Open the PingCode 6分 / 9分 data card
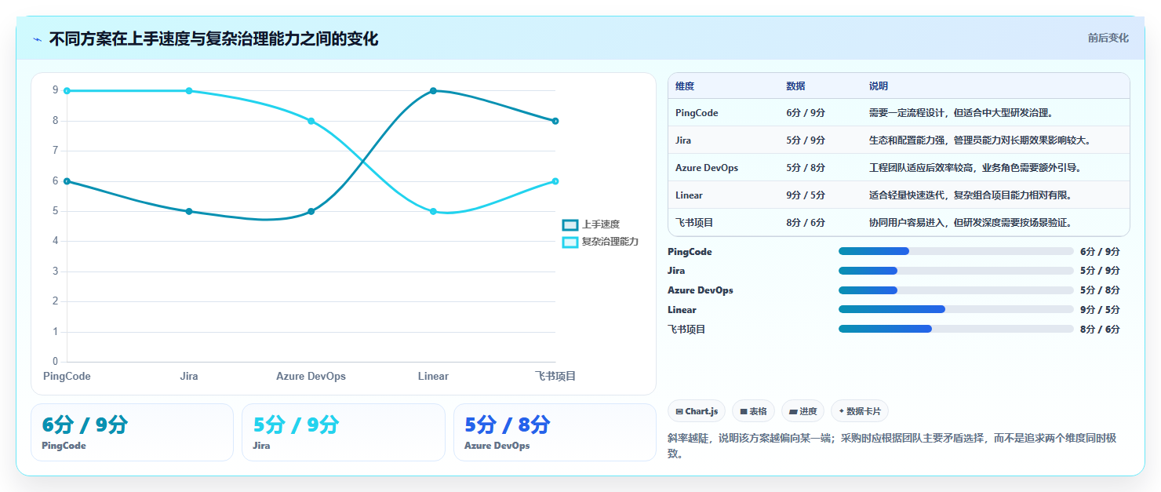 (132, 432)
